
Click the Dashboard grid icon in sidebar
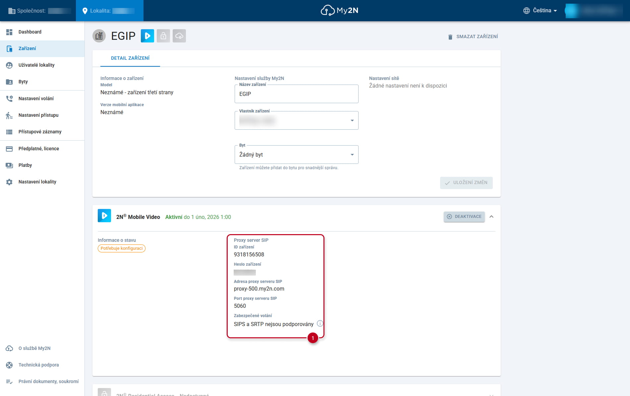[9, 32]
